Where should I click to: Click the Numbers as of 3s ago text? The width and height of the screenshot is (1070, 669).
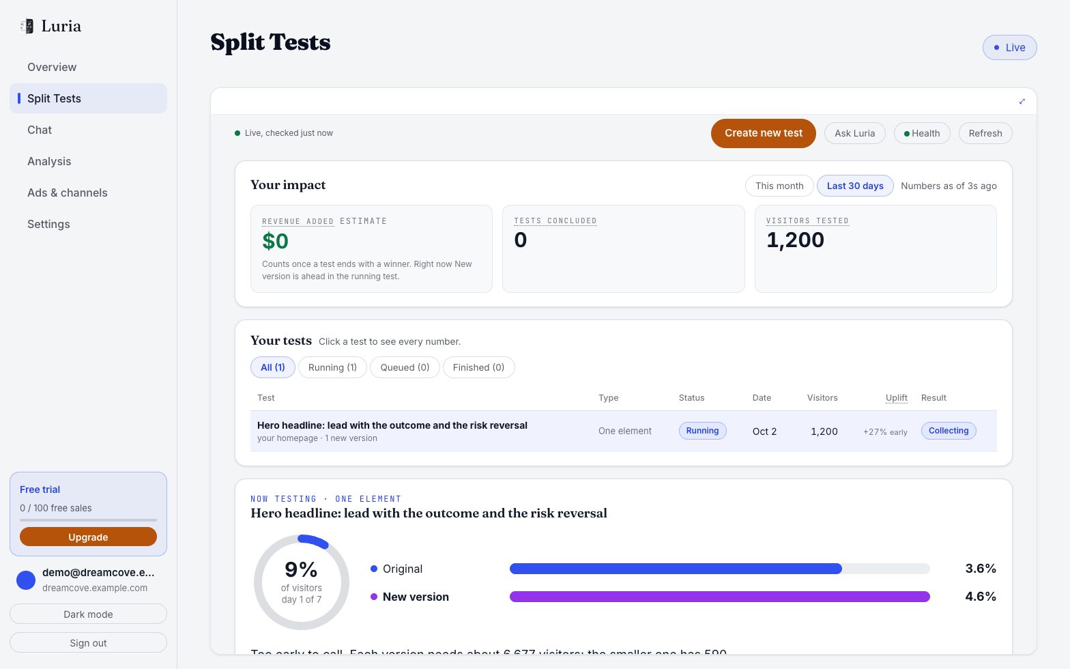coord(949,186)
